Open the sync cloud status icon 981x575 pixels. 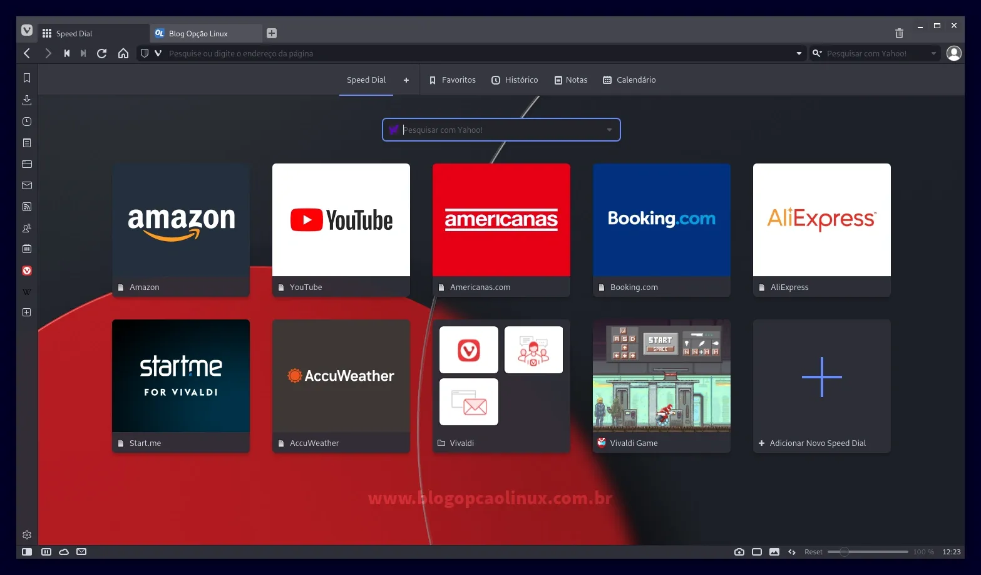tap(64, 552)
